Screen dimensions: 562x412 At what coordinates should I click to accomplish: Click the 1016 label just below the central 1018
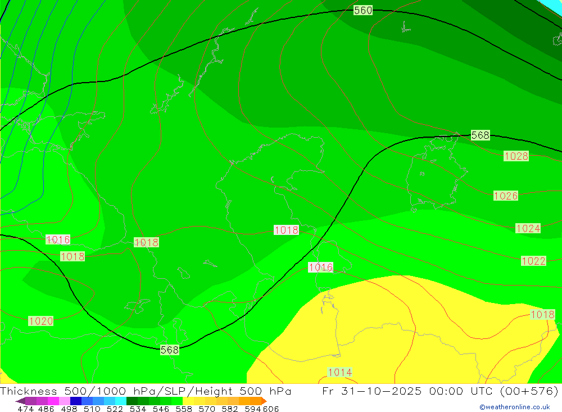(321, 267)
